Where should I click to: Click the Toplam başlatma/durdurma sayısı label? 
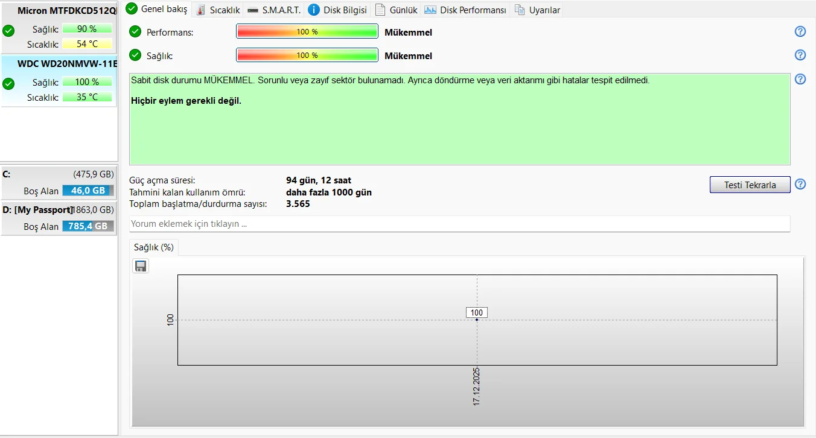click(x=198, y=204)
